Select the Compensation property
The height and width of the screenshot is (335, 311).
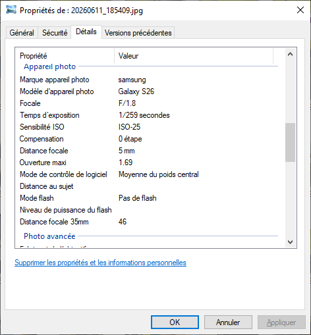[x=42, y=139]
